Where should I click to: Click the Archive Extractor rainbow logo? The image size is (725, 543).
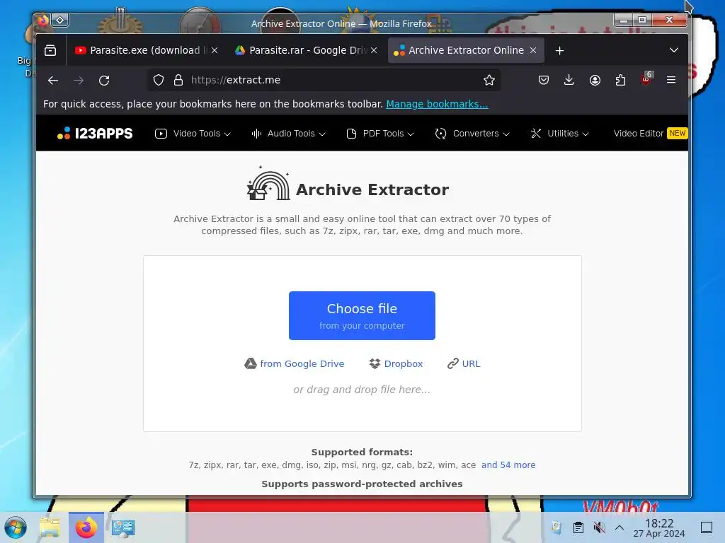(268, 184)
